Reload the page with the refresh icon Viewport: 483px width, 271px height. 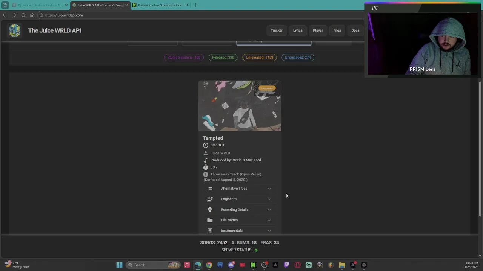tap(23, 15)
